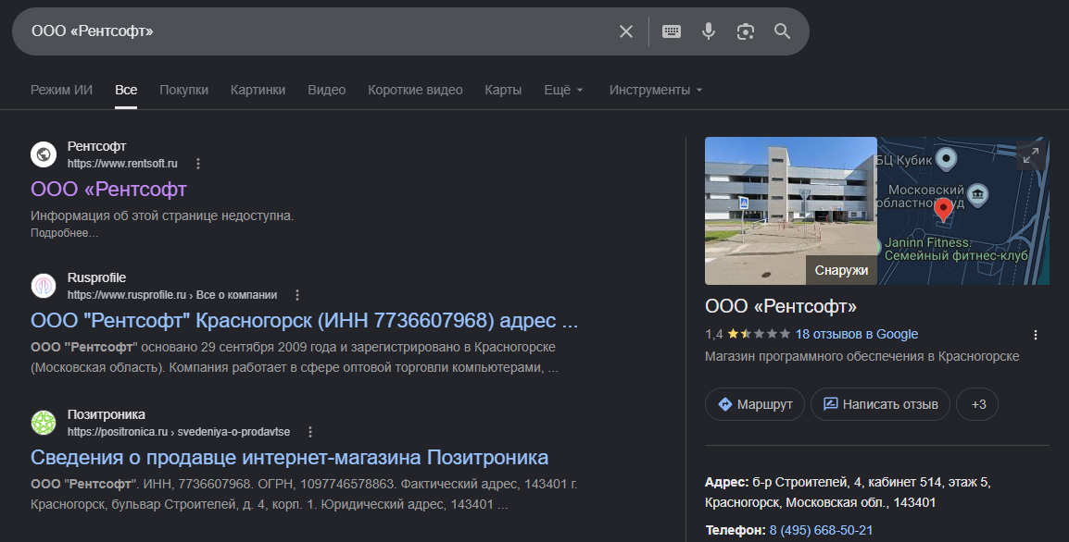Click the star rating 1,4 in panel
The height and width of the screenshot is (542, 1069).
[x=748, y=334]
